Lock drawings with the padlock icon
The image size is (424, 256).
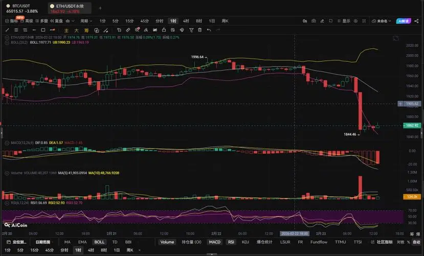pyautogui.click(x=164, y=30)
